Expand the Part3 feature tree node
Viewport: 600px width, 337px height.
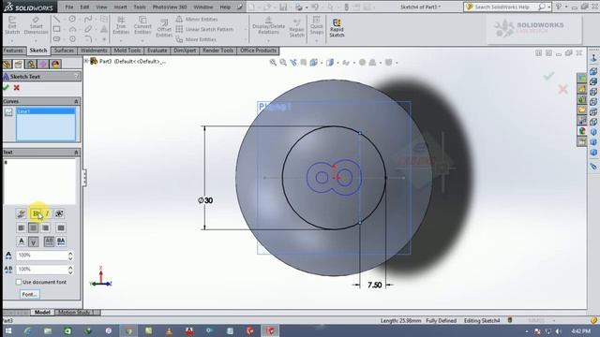point(86,61)
